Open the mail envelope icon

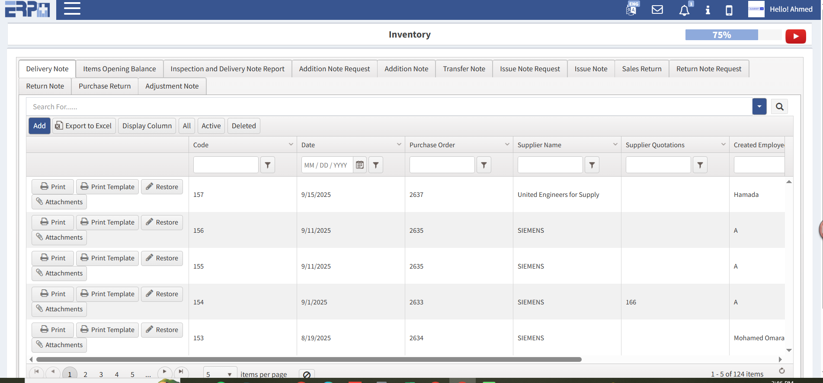(x=657, y=9)
